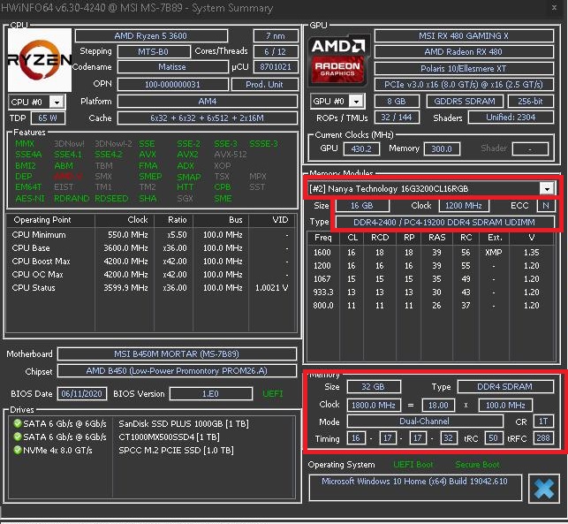
Task: Click the XMP entry in the timings table
Action: [x=494, y=252]
